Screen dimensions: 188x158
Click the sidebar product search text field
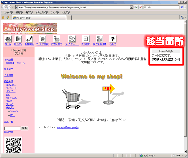[x=12, y=128]
